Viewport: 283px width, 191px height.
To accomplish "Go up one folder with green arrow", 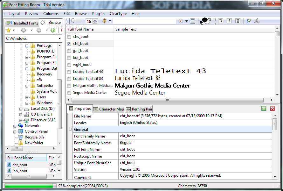I will pyautogui.click(x=53, y=30).
